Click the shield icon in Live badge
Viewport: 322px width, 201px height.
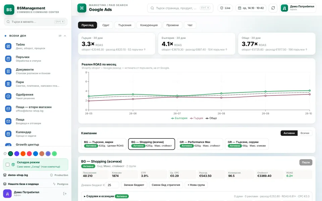(222, 8)
